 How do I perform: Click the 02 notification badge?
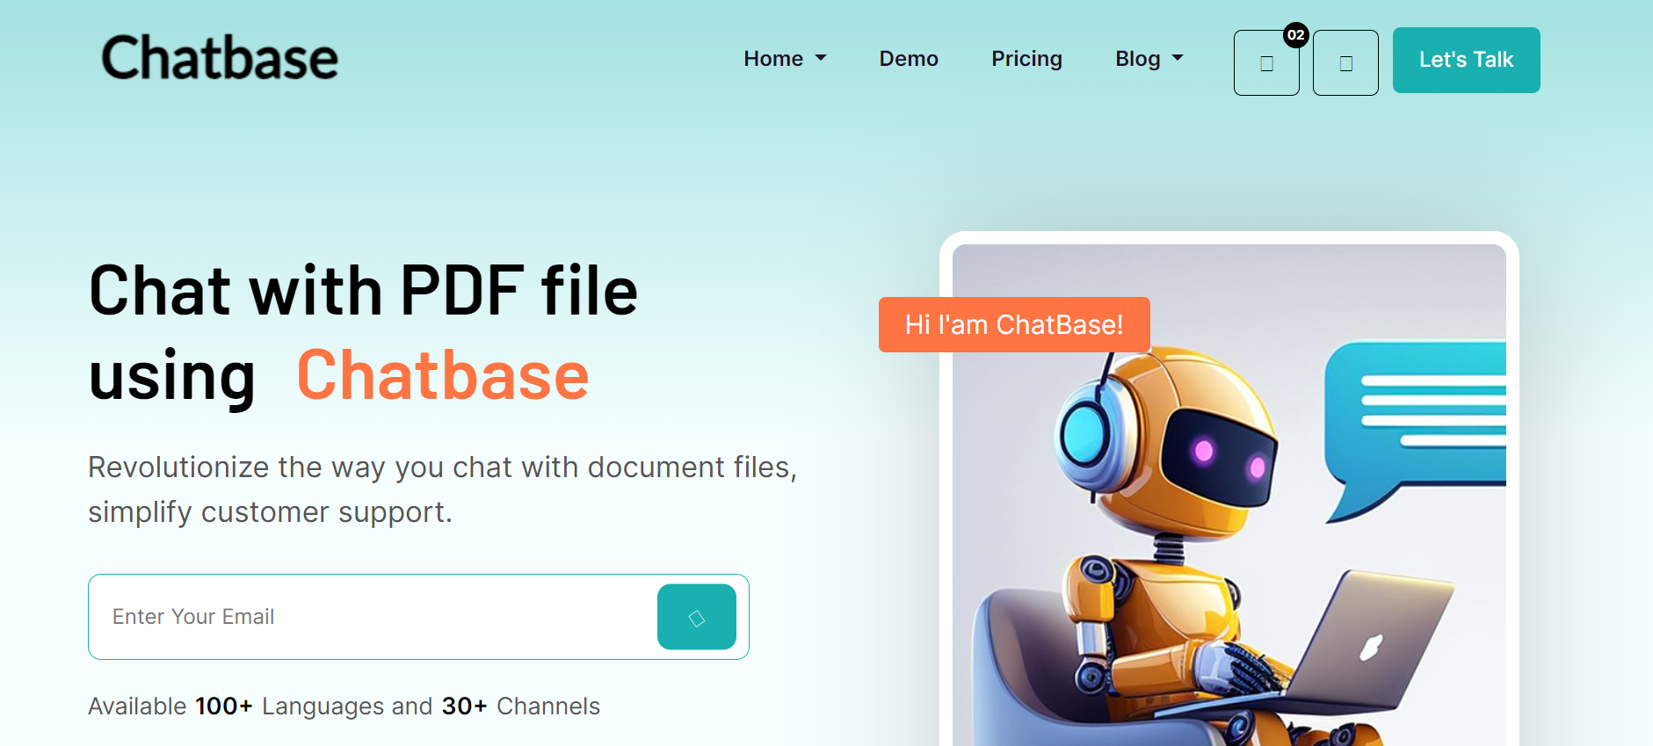(x=1295, y=35)
